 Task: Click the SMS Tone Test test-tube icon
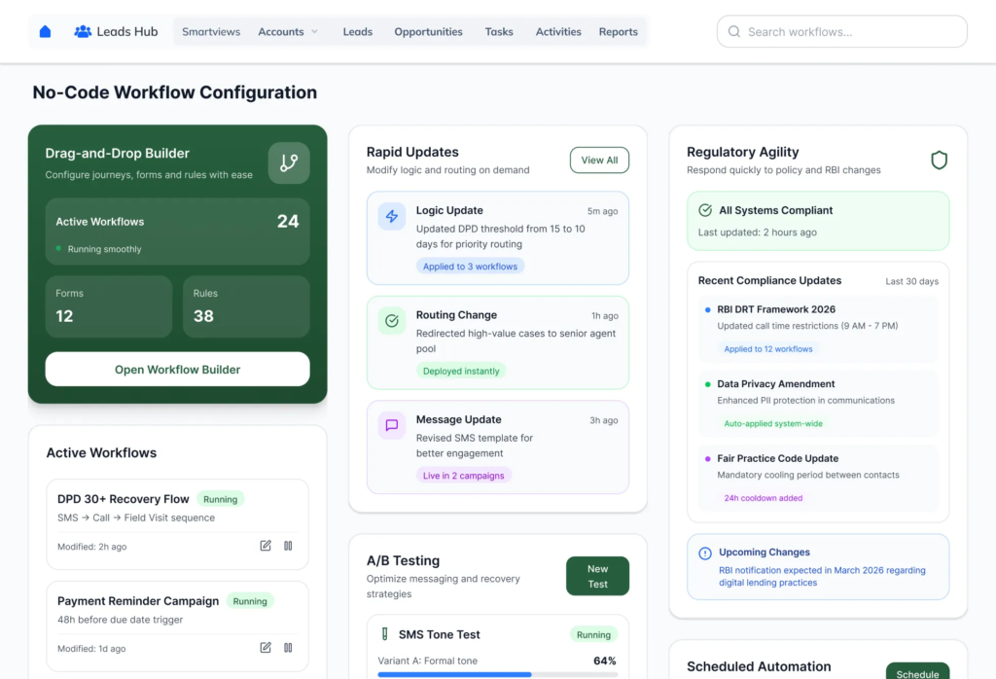pyautogui.click(x=384, y=634)
